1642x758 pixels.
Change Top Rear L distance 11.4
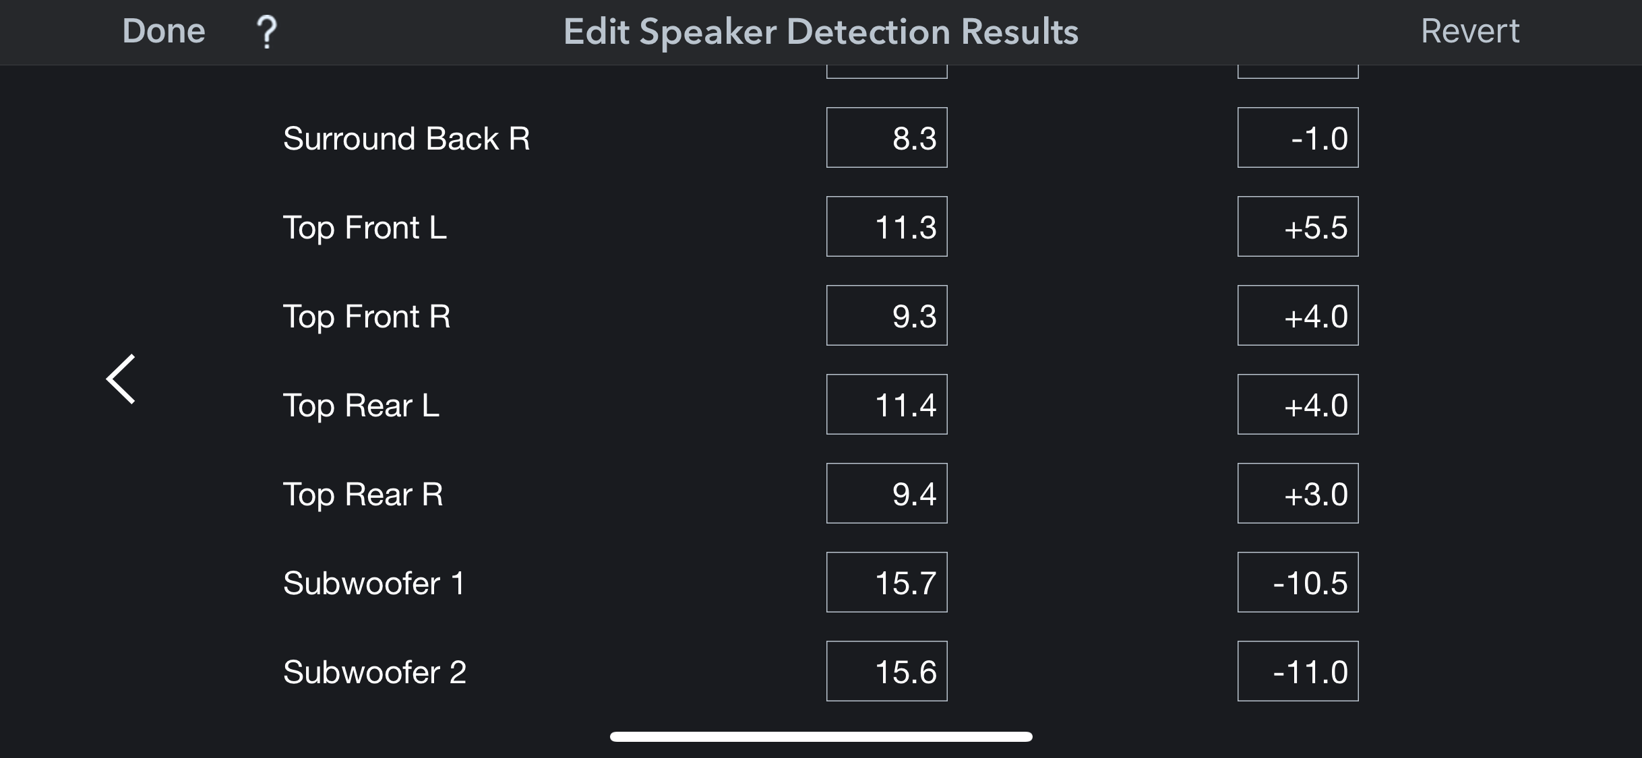pyautogui.click(x=887, y=404)
